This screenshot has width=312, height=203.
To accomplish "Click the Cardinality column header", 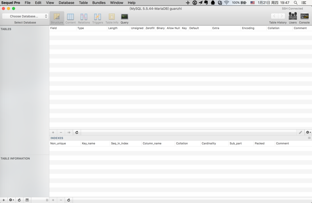I will pos(214,143).
